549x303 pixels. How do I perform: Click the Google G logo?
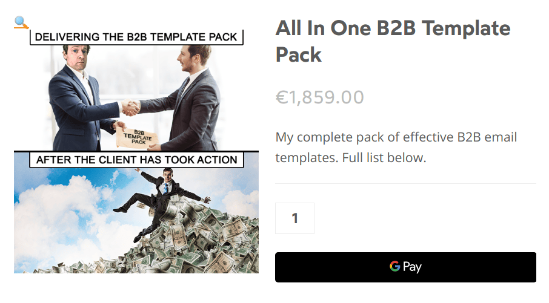[x=394, y=266]
